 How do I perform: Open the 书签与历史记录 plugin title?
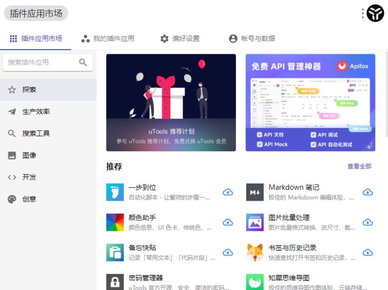(x=293, y=247)
